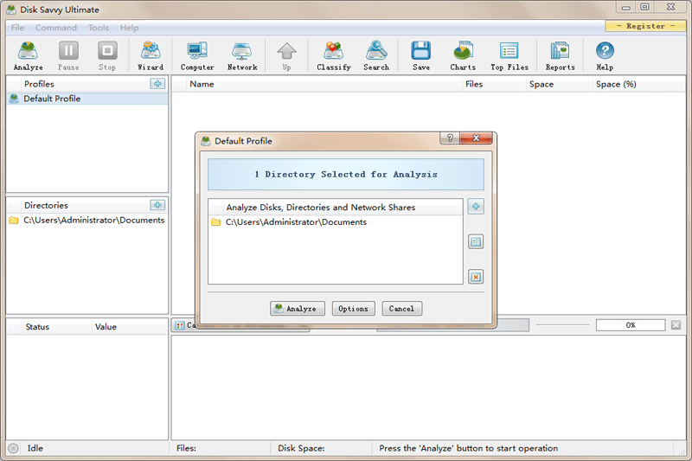Open the Tools menu
This screenshot has height=461, width=692.
[99, 28]
